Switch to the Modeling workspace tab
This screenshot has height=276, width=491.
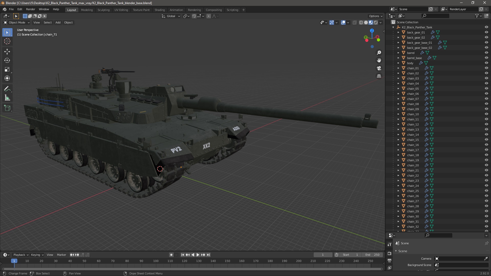[87, 10]
